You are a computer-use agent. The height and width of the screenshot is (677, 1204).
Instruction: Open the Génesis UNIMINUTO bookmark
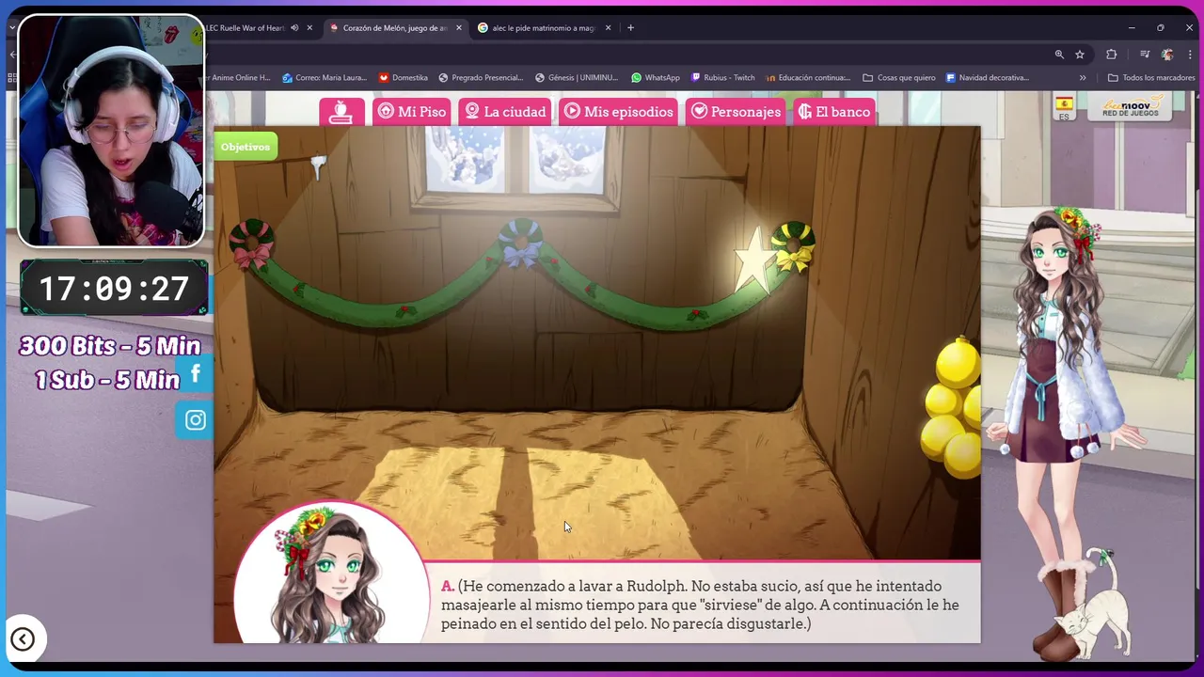[577, 78]
